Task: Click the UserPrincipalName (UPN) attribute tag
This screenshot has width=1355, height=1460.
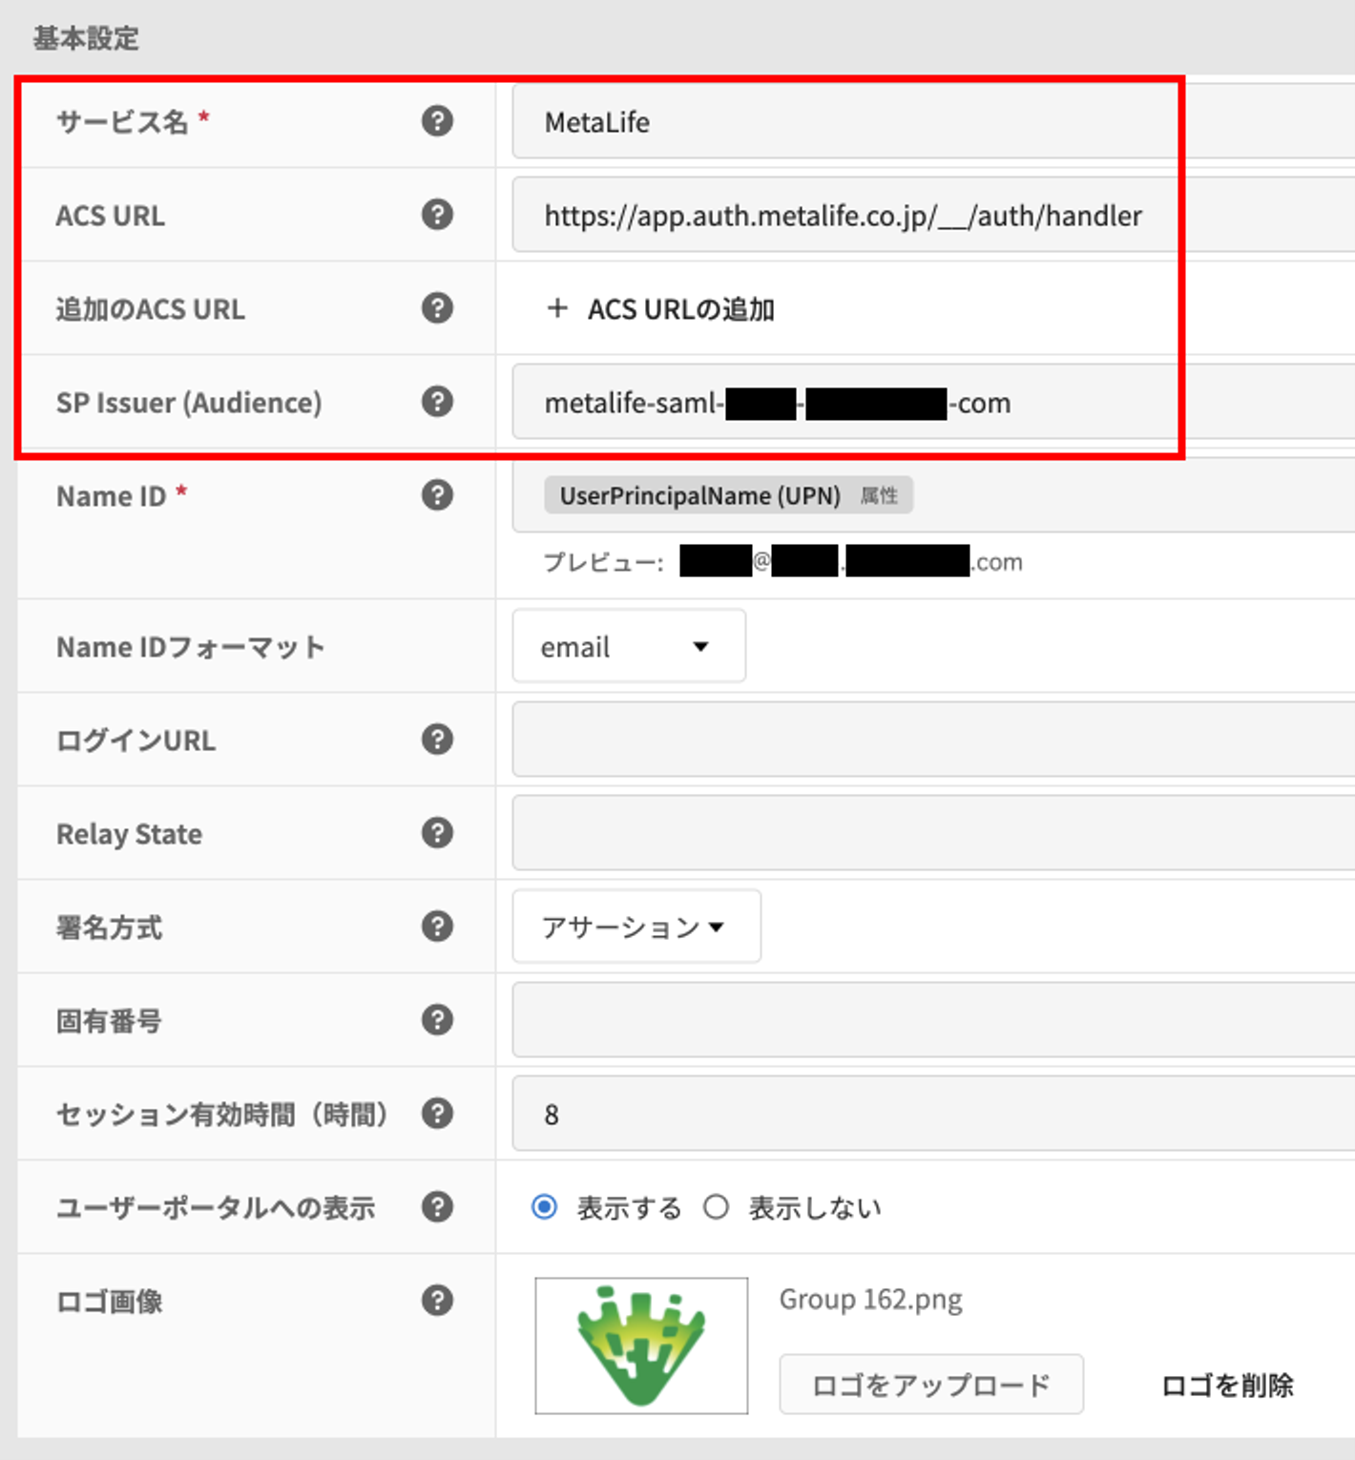Action: point(728,495)
